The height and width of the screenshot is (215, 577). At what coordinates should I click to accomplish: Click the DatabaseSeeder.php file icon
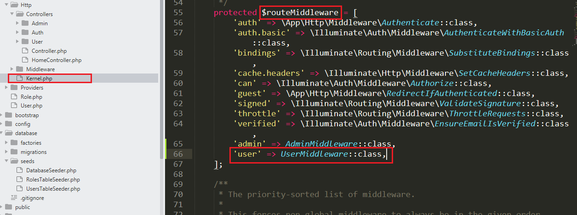[19, 170]
